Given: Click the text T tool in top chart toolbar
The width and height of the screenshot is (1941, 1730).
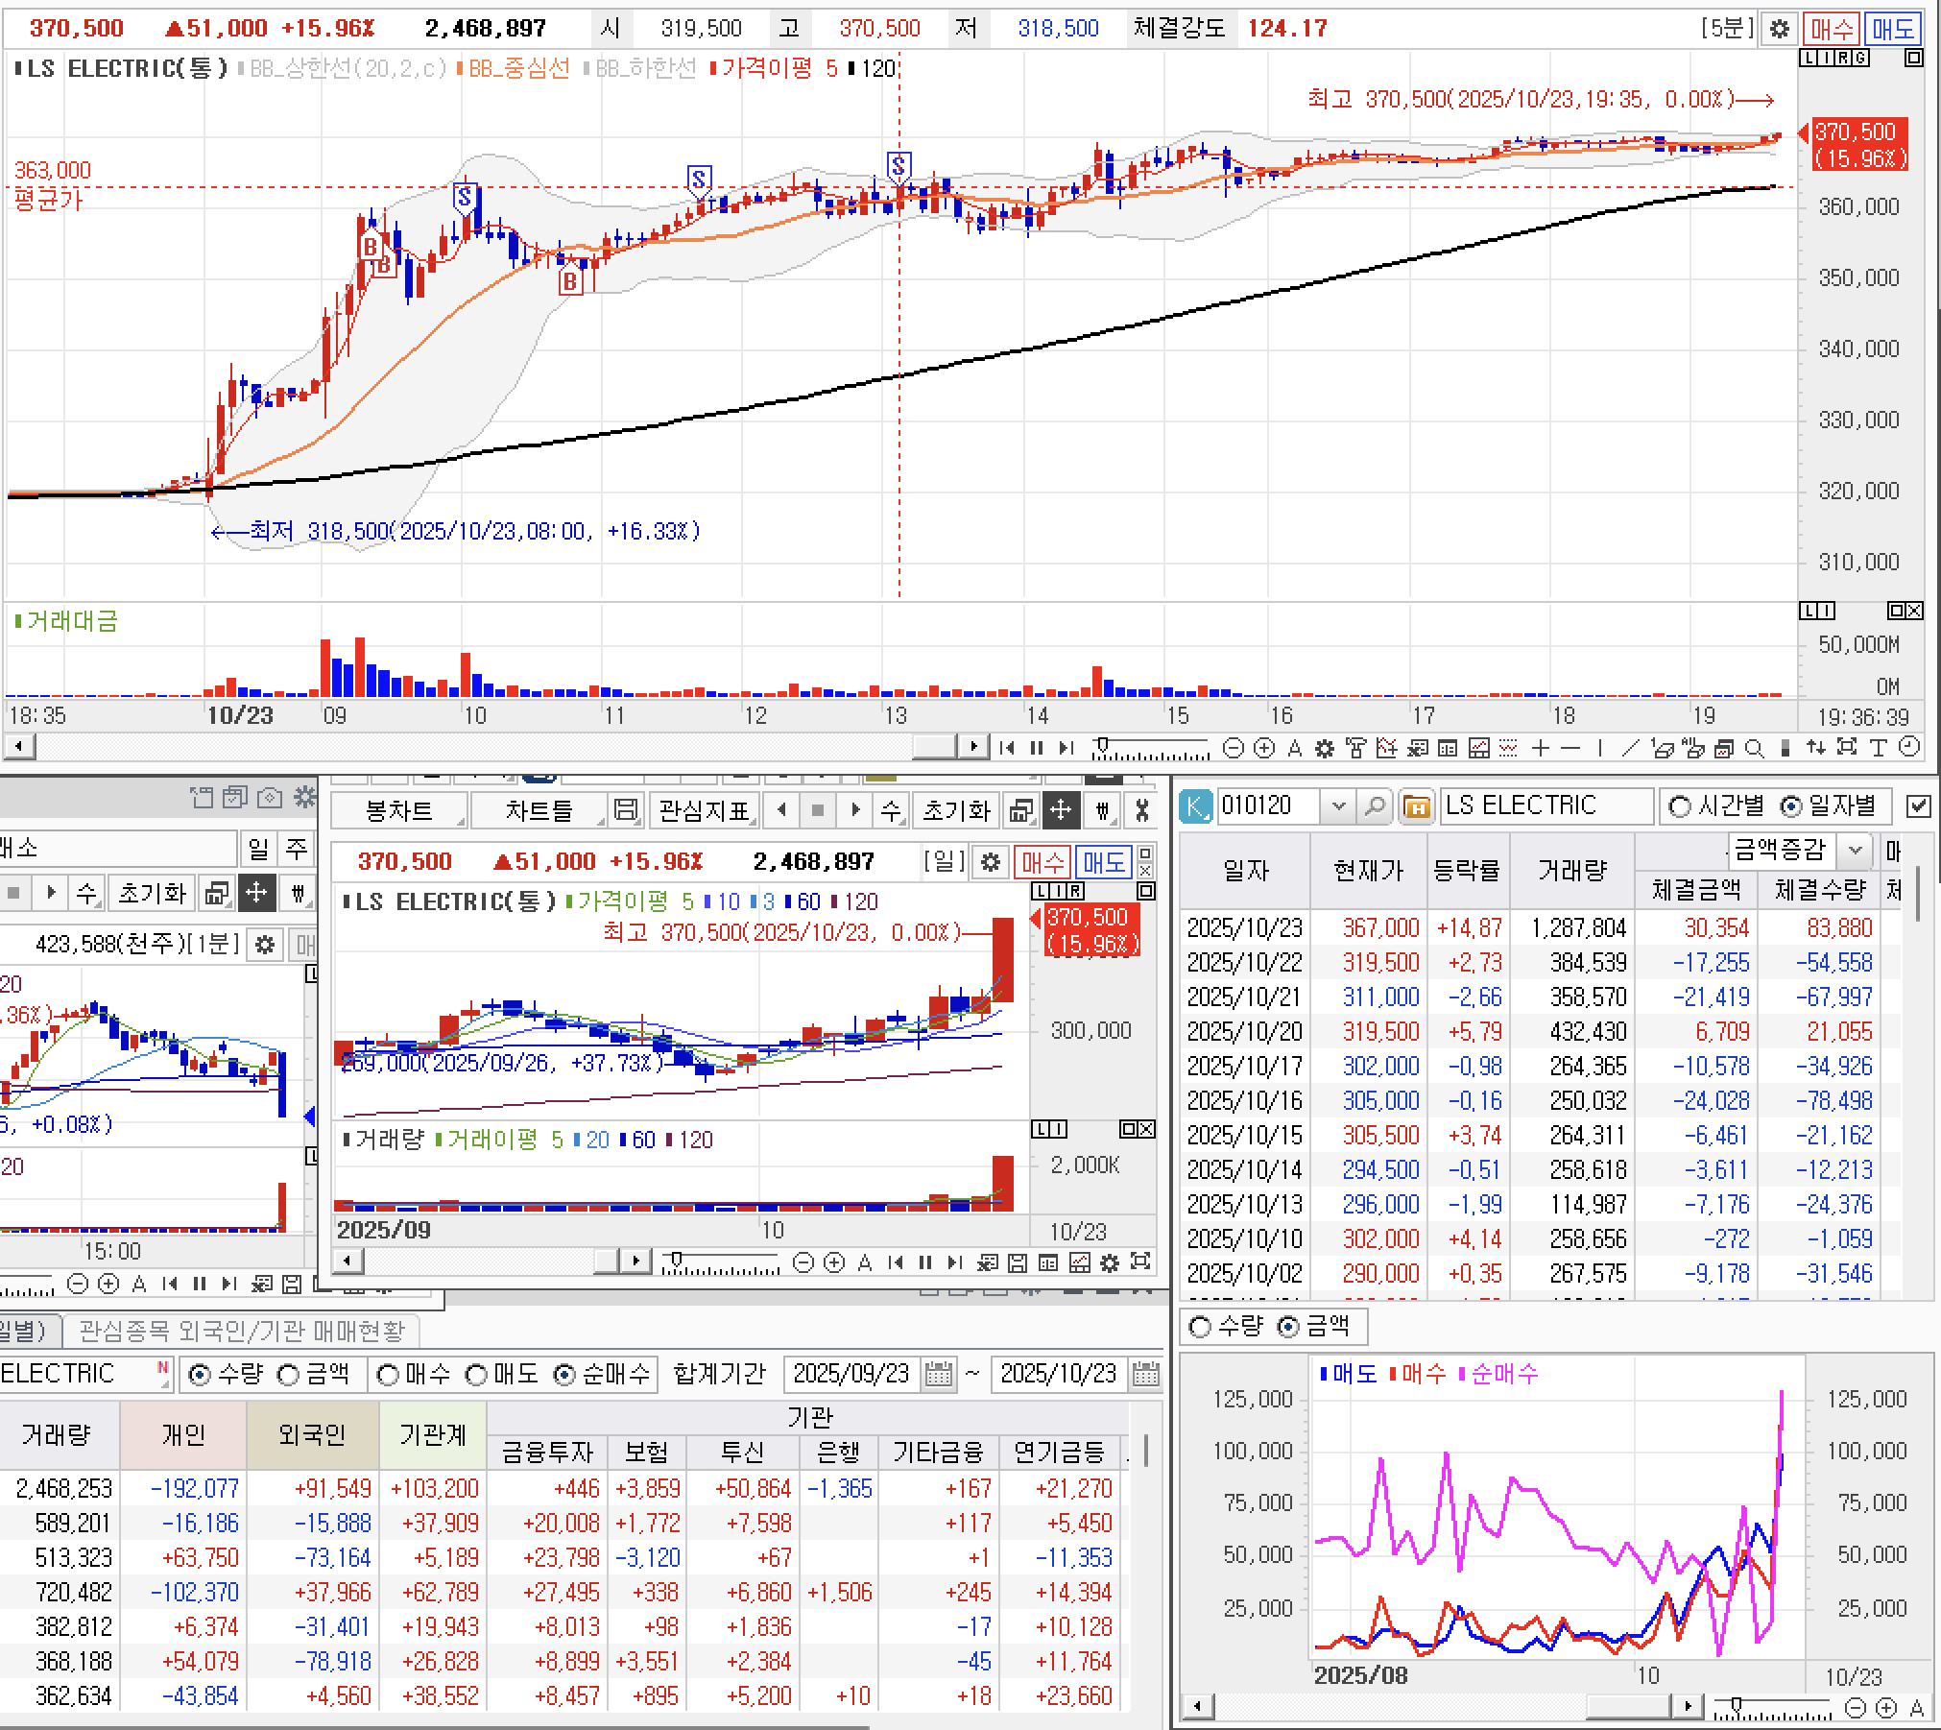Looking at the screenshot, I should 1878,748.
